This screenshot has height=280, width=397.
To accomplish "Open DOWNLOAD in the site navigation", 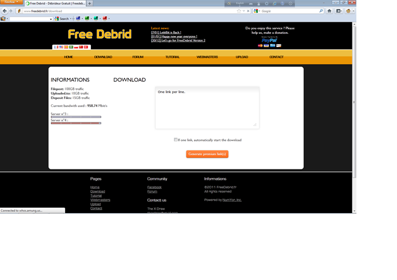I will [x=103, y=57].
